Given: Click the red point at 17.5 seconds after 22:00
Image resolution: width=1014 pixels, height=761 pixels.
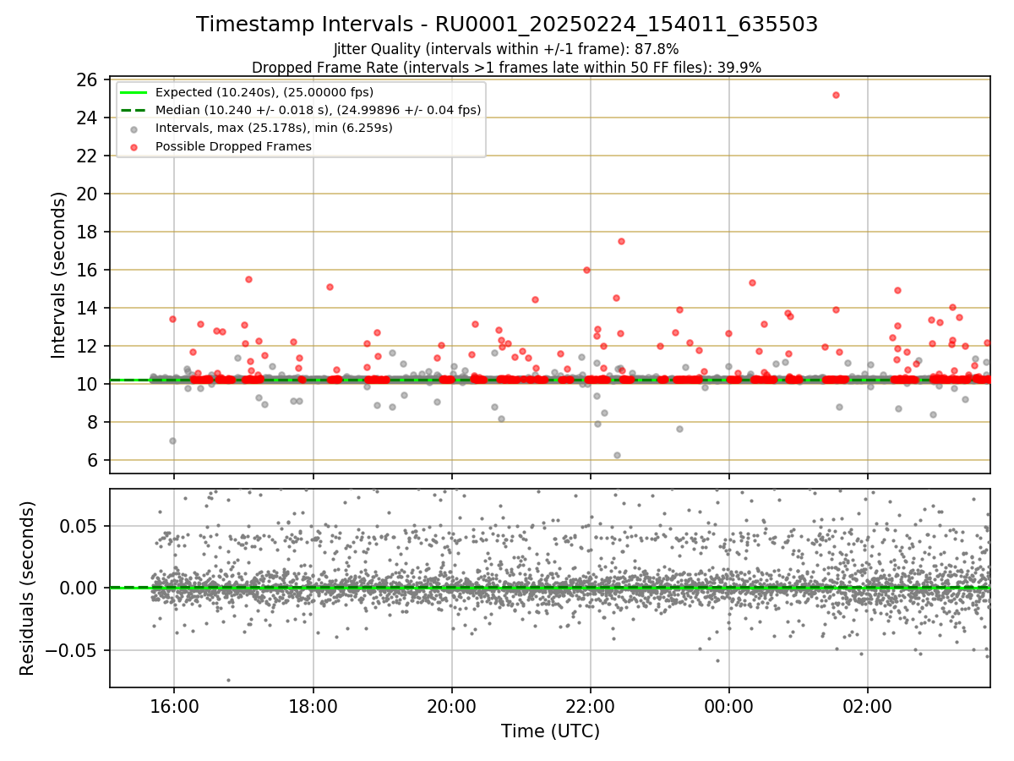Looking at the screenshot, I should (621, 241).
